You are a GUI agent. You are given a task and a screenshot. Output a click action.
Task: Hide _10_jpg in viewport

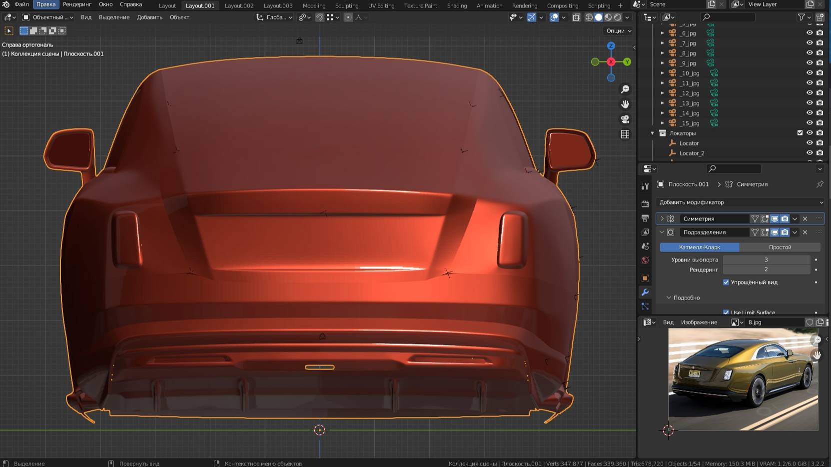pyautogui.click(x=810, y=73)
